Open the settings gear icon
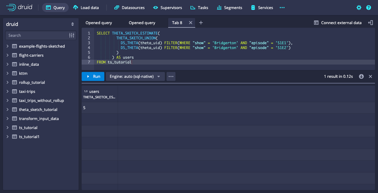 pyautogui.click(x=359, y=8)
